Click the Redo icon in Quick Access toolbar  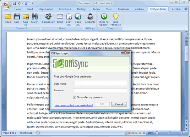[26, 4]
